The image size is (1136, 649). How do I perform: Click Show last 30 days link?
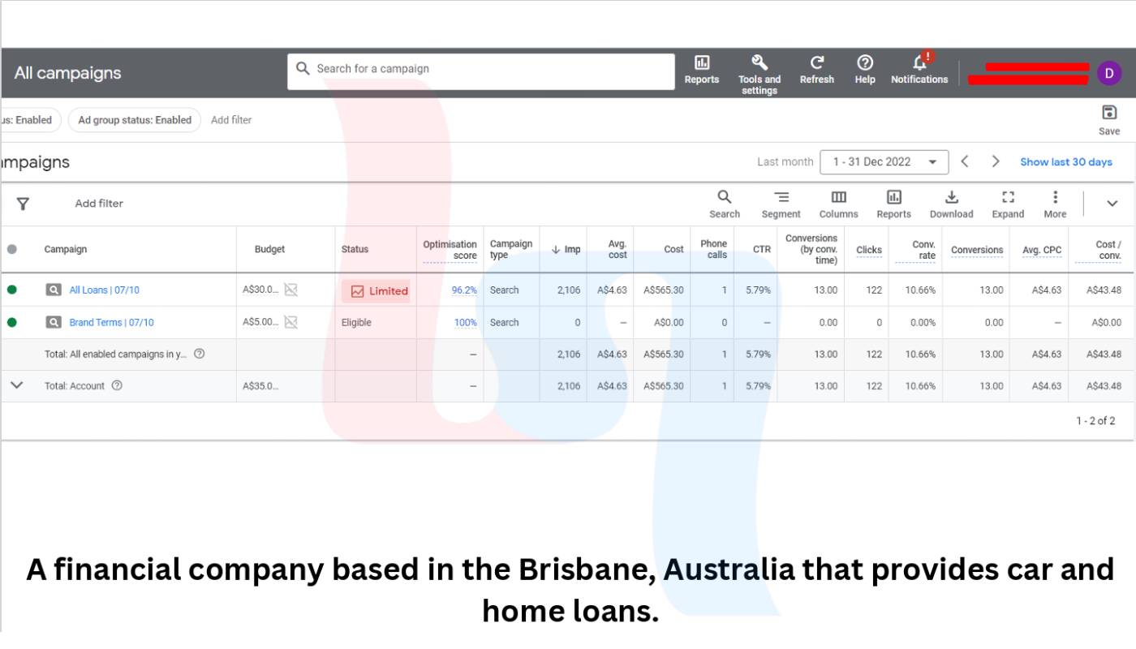(1065, 162)
